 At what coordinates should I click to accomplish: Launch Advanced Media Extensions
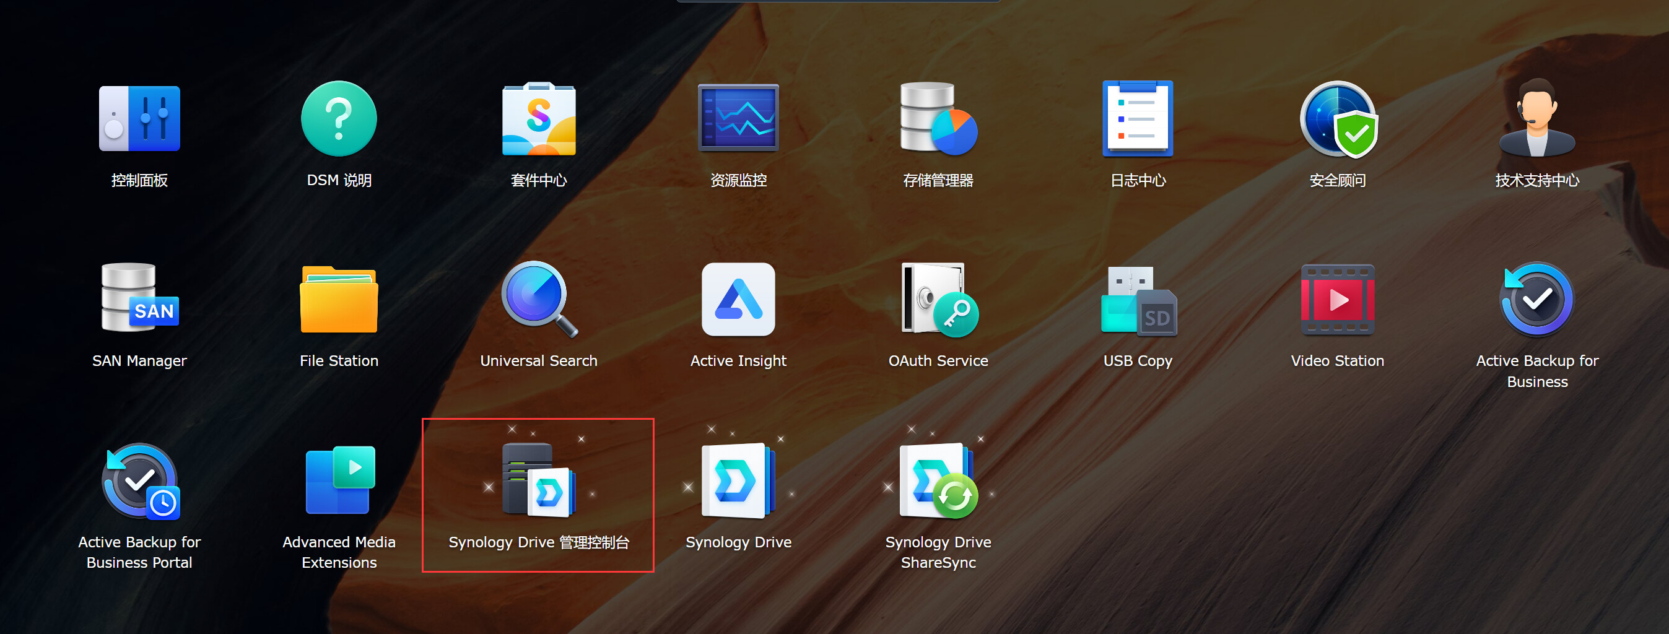(339, 480)
